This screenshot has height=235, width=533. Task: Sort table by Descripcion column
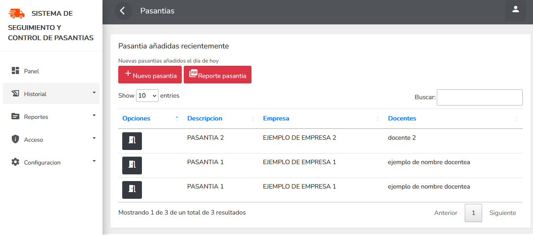click(x=205, y=118)
